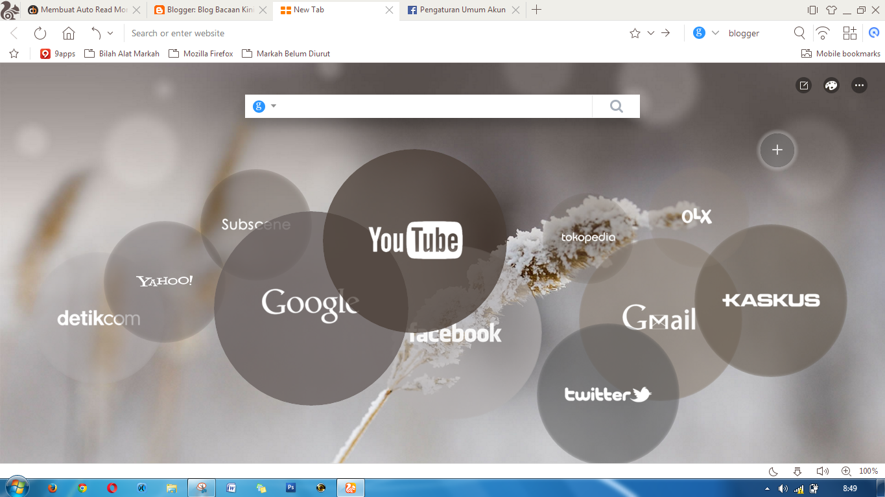The height and width of the screenshot is (497, 885).
Task: Switch to 'Blogger: Blog Bacaan Kini' tab
Action: coord(209,10)
